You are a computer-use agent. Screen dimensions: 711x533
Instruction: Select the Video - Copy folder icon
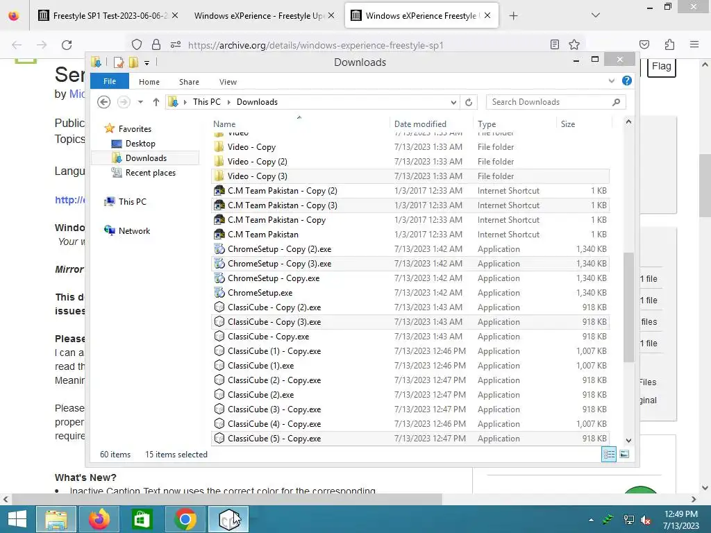point(219,147)
